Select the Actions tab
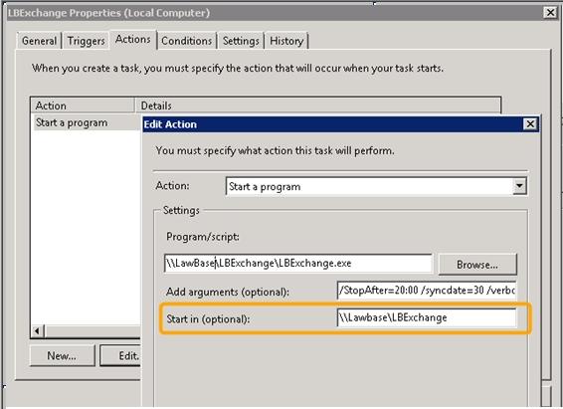This screenshot has width=563, height=409. (133, 39)
